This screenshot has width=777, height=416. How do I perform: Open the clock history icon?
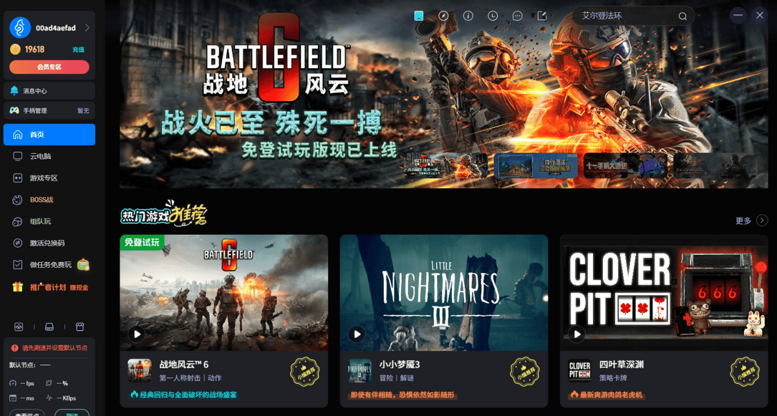493,16
